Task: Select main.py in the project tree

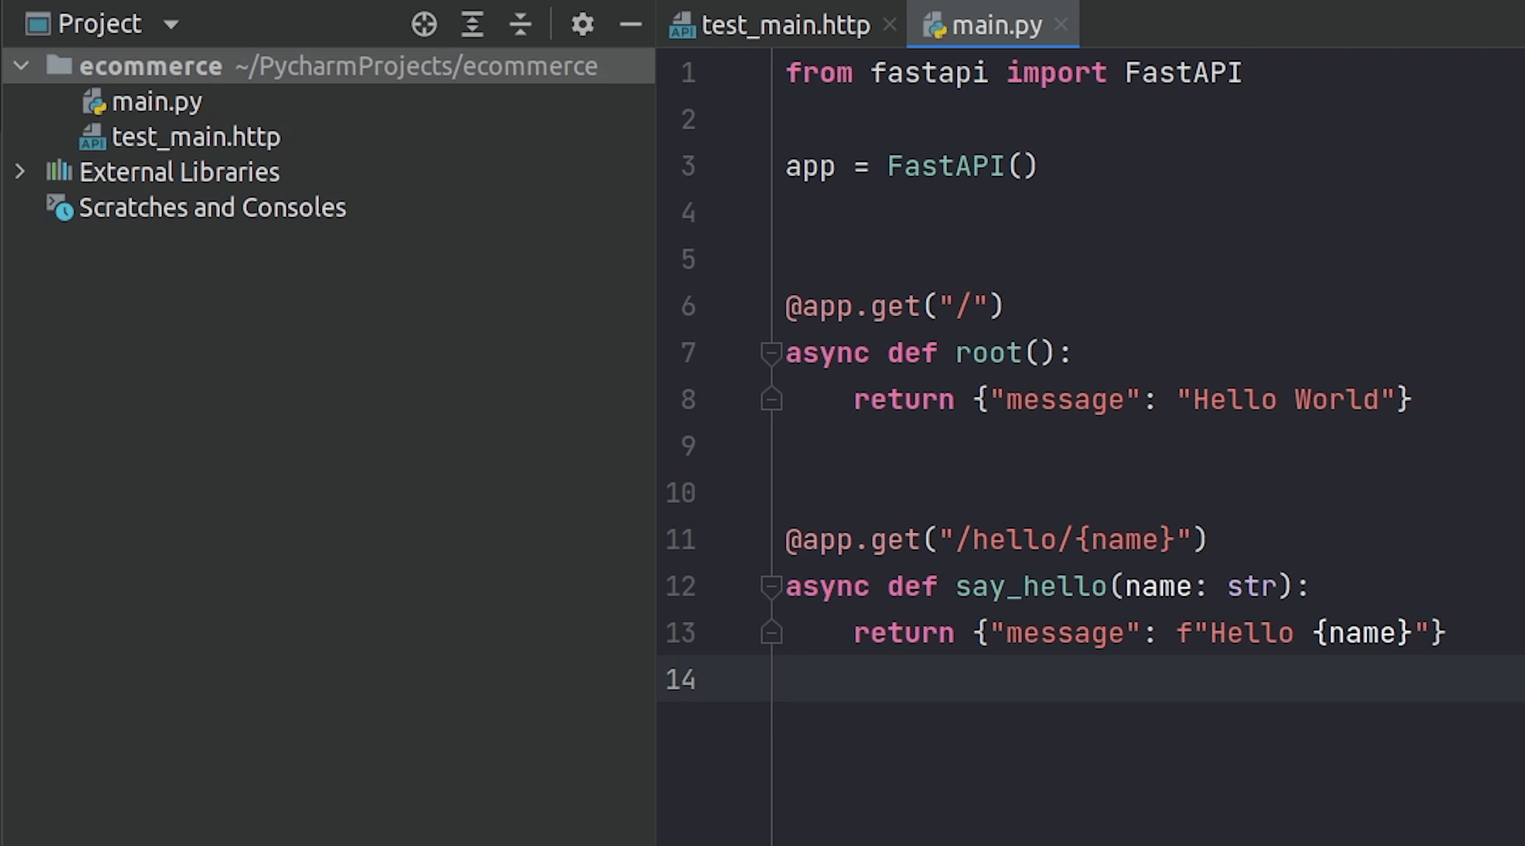Action: click(156, 102)
